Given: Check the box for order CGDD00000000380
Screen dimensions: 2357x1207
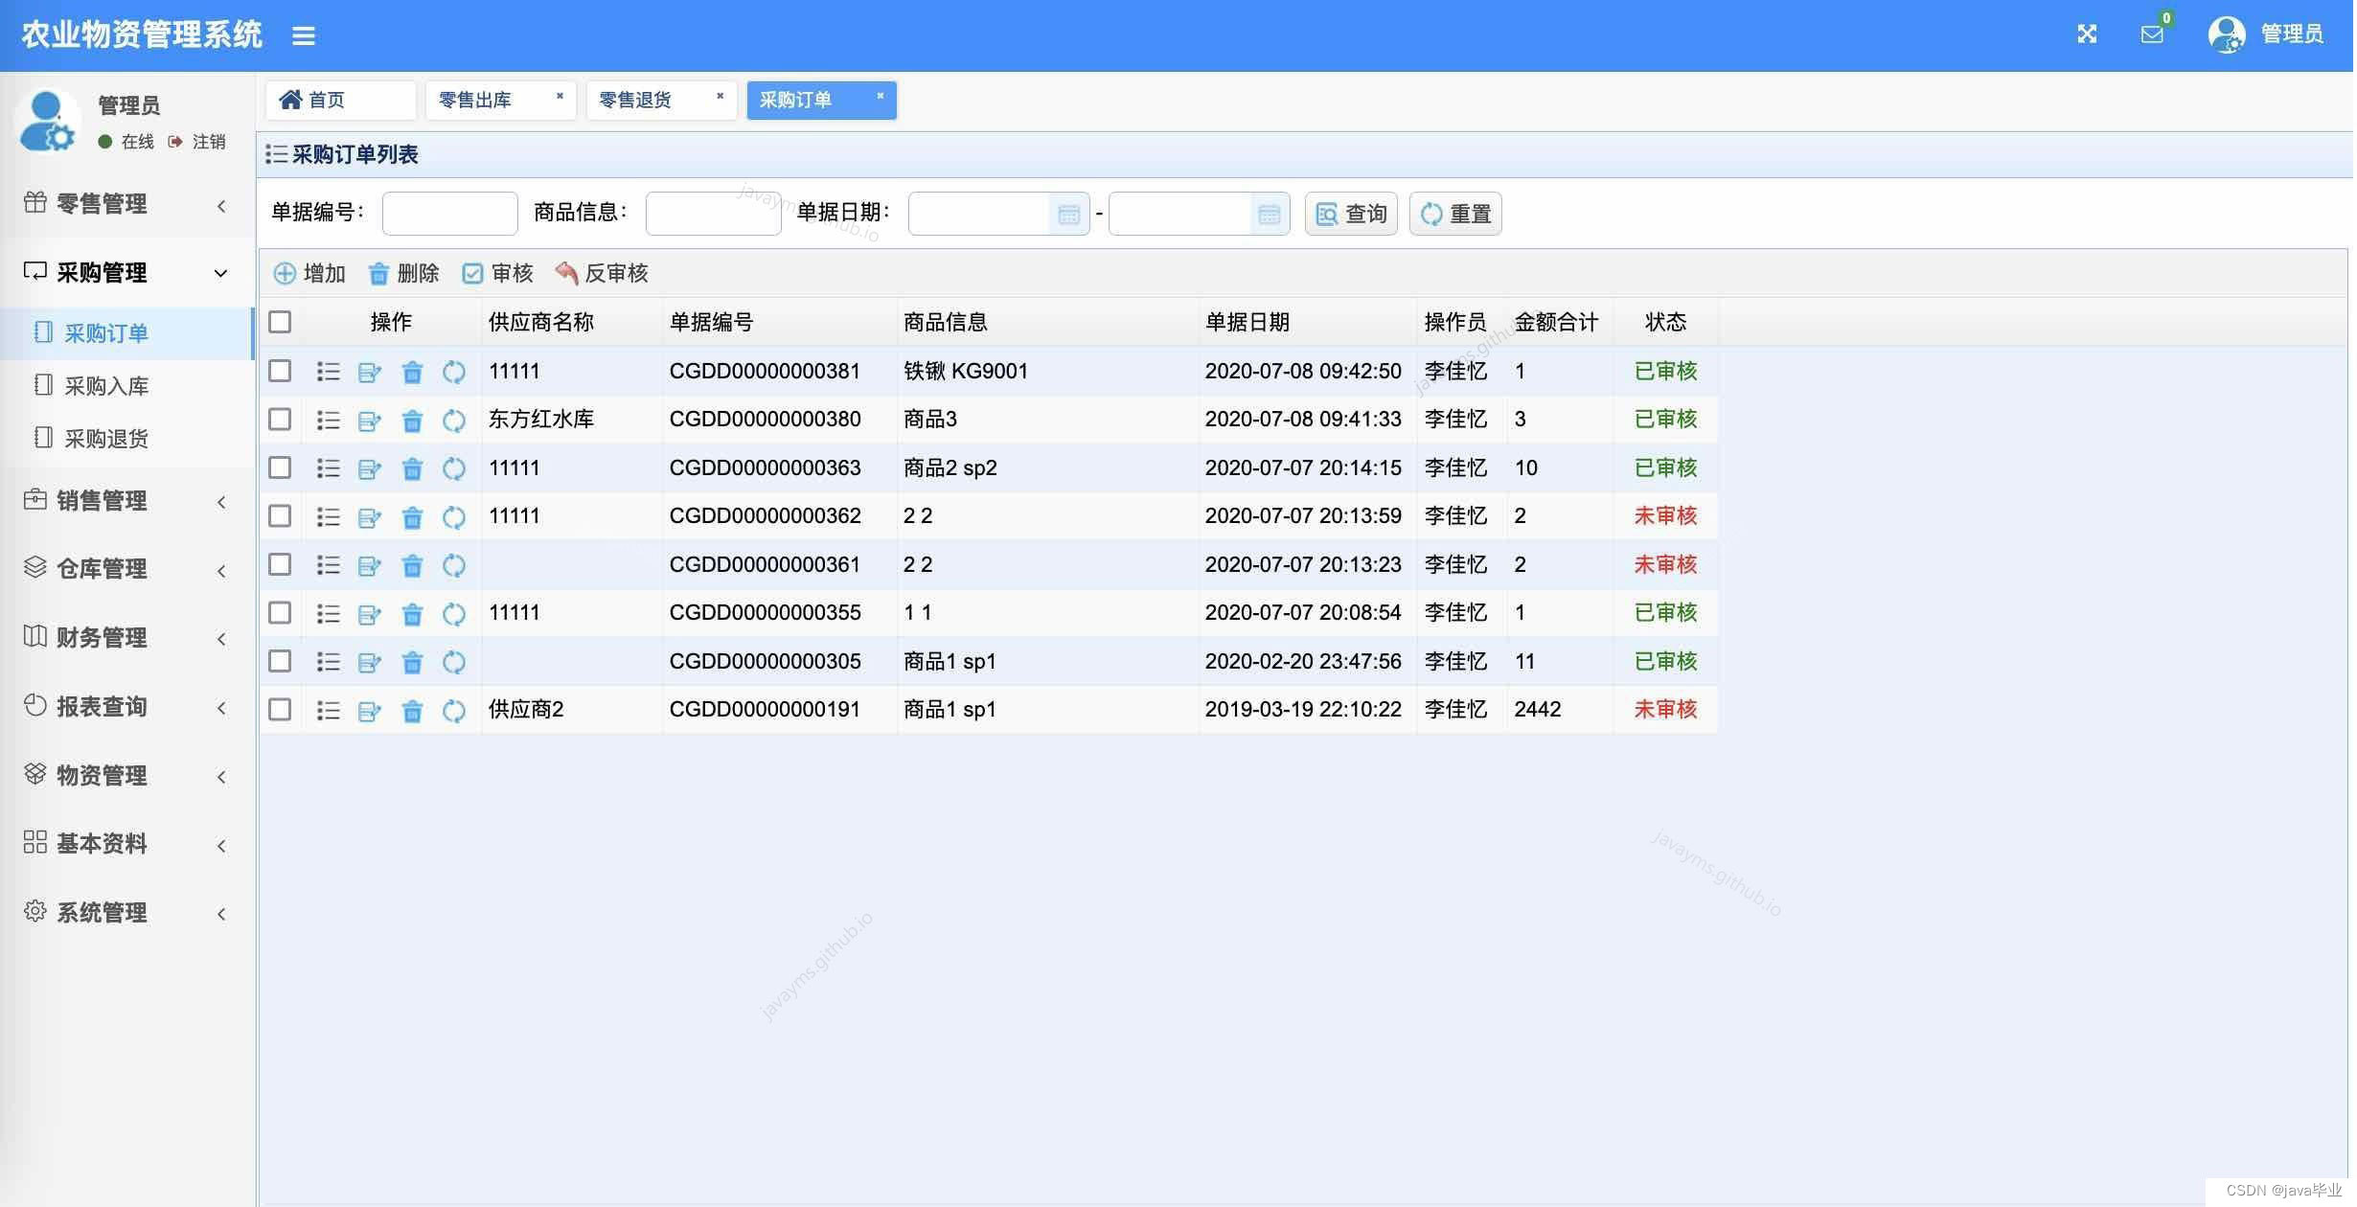Looking at the screenshot, I should coord(280,420).
